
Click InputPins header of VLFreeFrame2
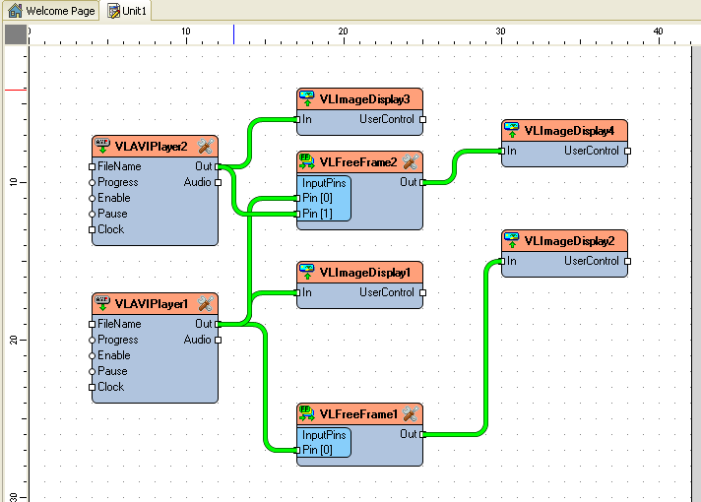[324, 182]
